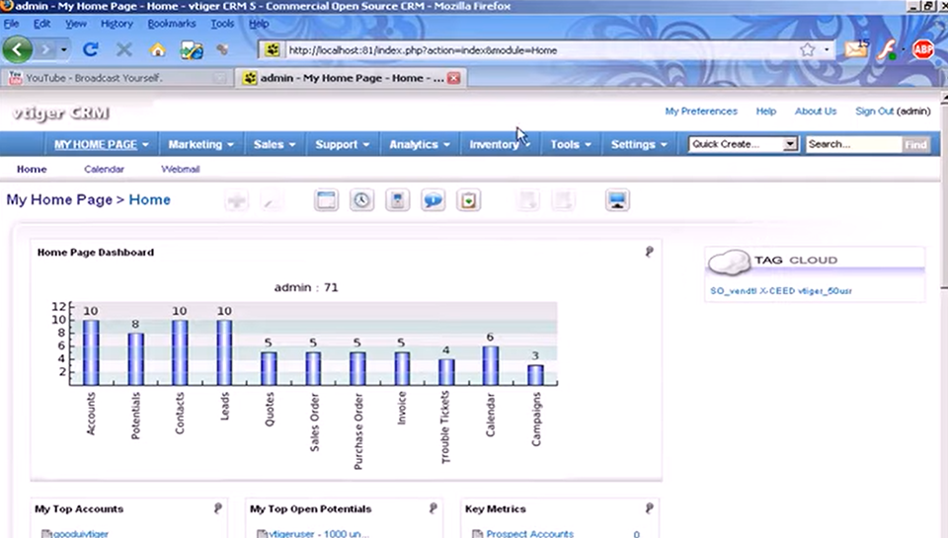Screen dimensions: 948x538
Task: Click the calculator icon in home toolbar
Action: coord(397,200)
